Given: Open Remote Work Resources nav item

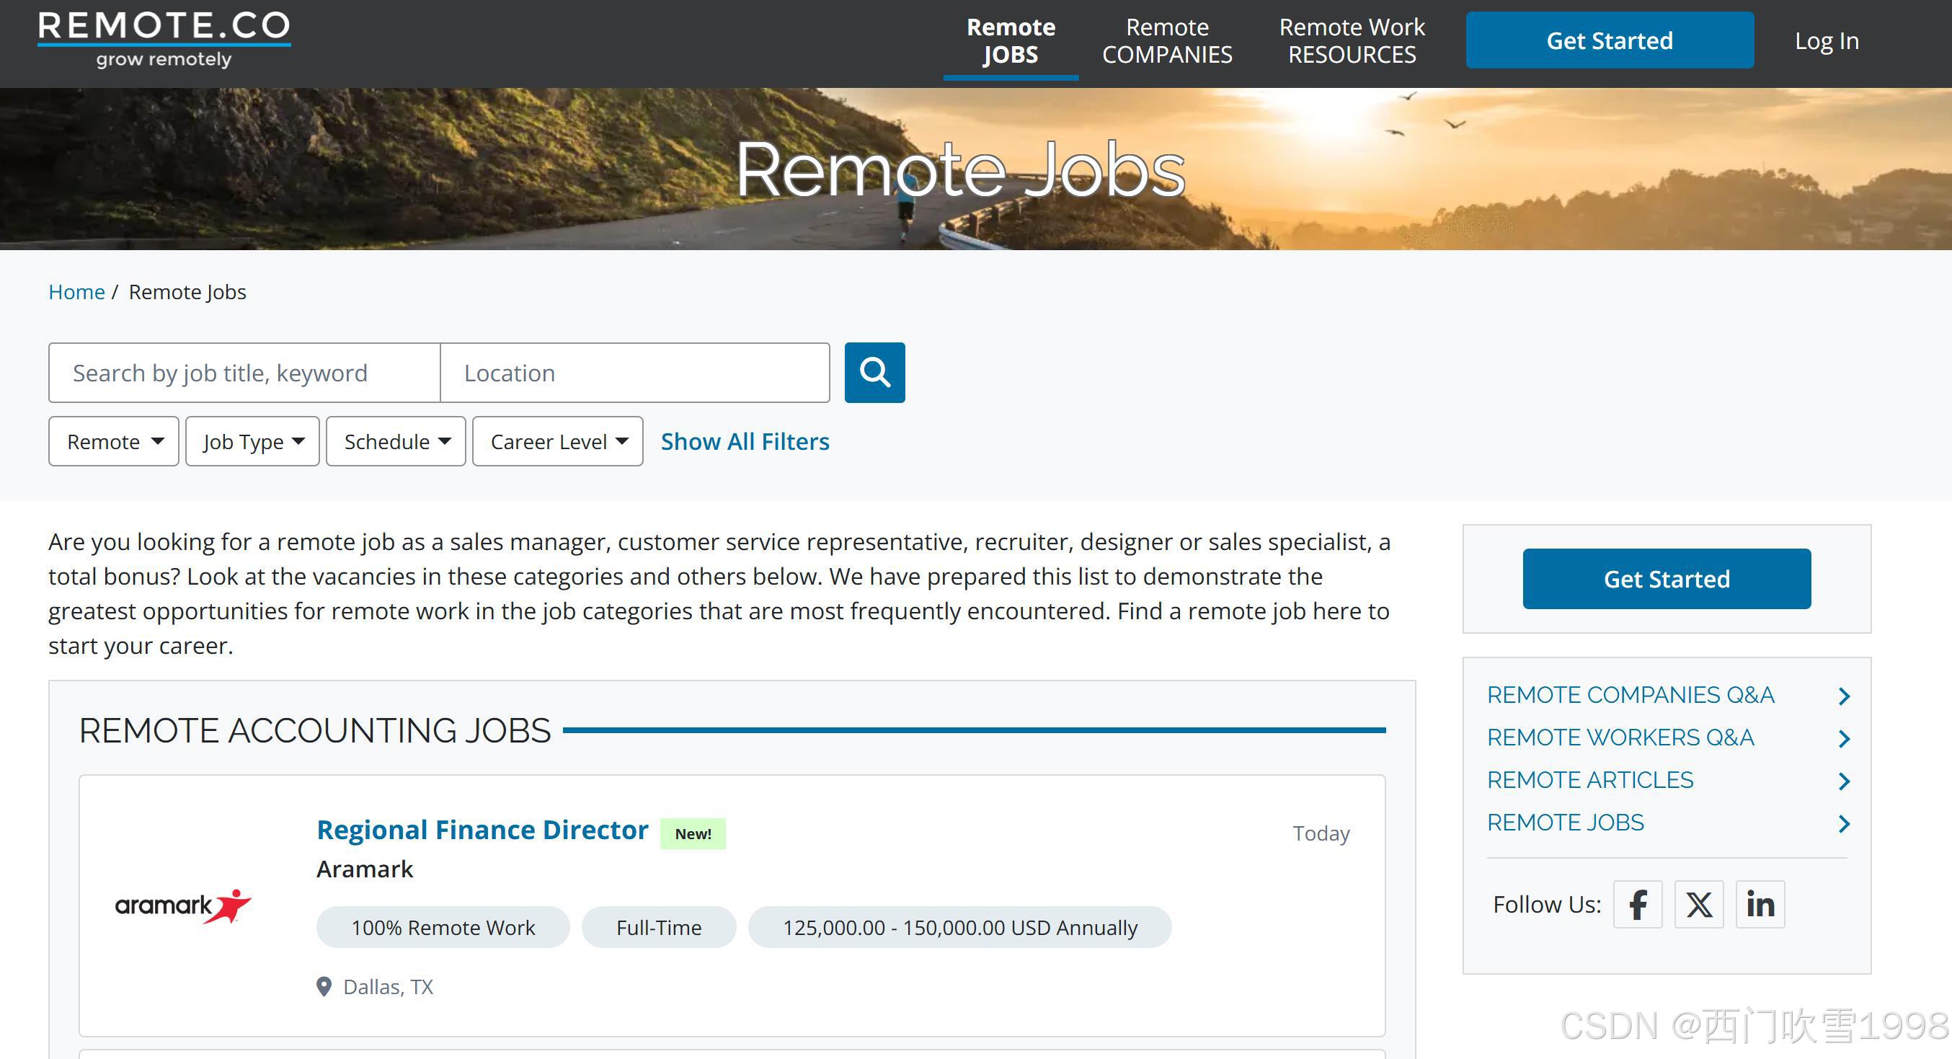Looking at the screenshot, I should 1351,41.
